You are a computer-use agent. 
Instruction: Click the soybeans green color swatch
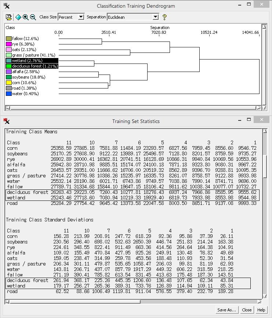(9, 77)
